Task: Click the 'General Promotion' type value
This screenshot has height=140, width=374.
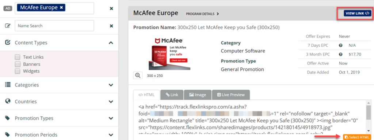Action: tap(243, 70)
